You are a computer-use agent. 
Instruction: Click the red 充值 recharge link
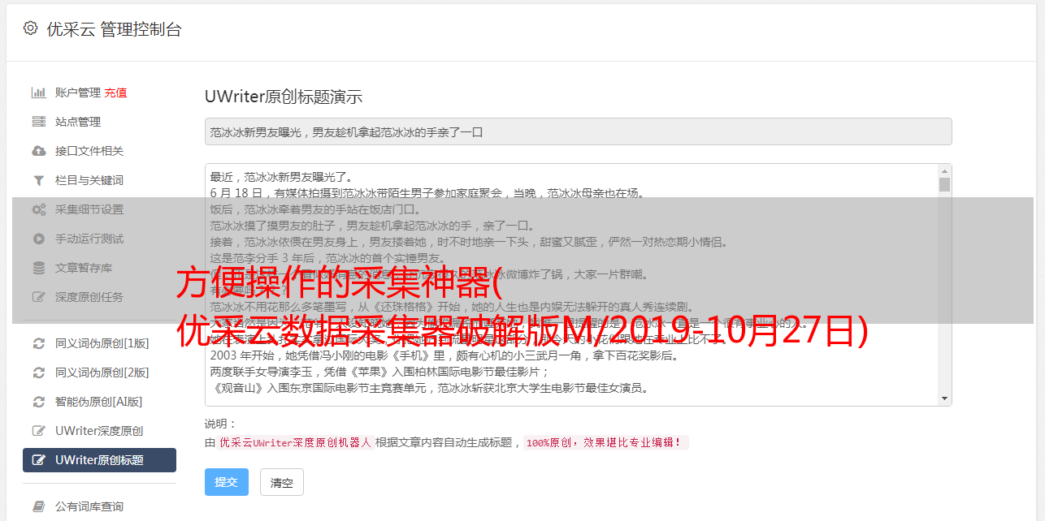click(115, 93)
